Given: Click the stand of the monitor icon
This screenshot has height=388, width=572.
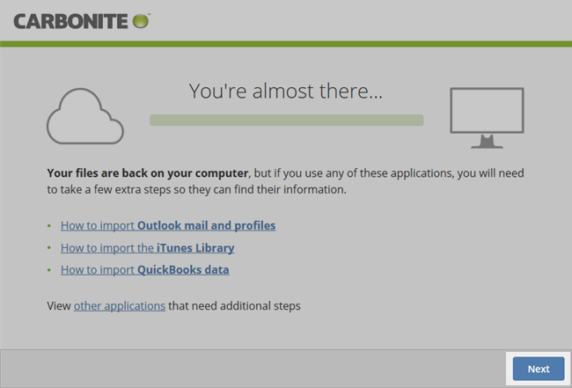Looking at the screenshot, I should click(486, 141).
